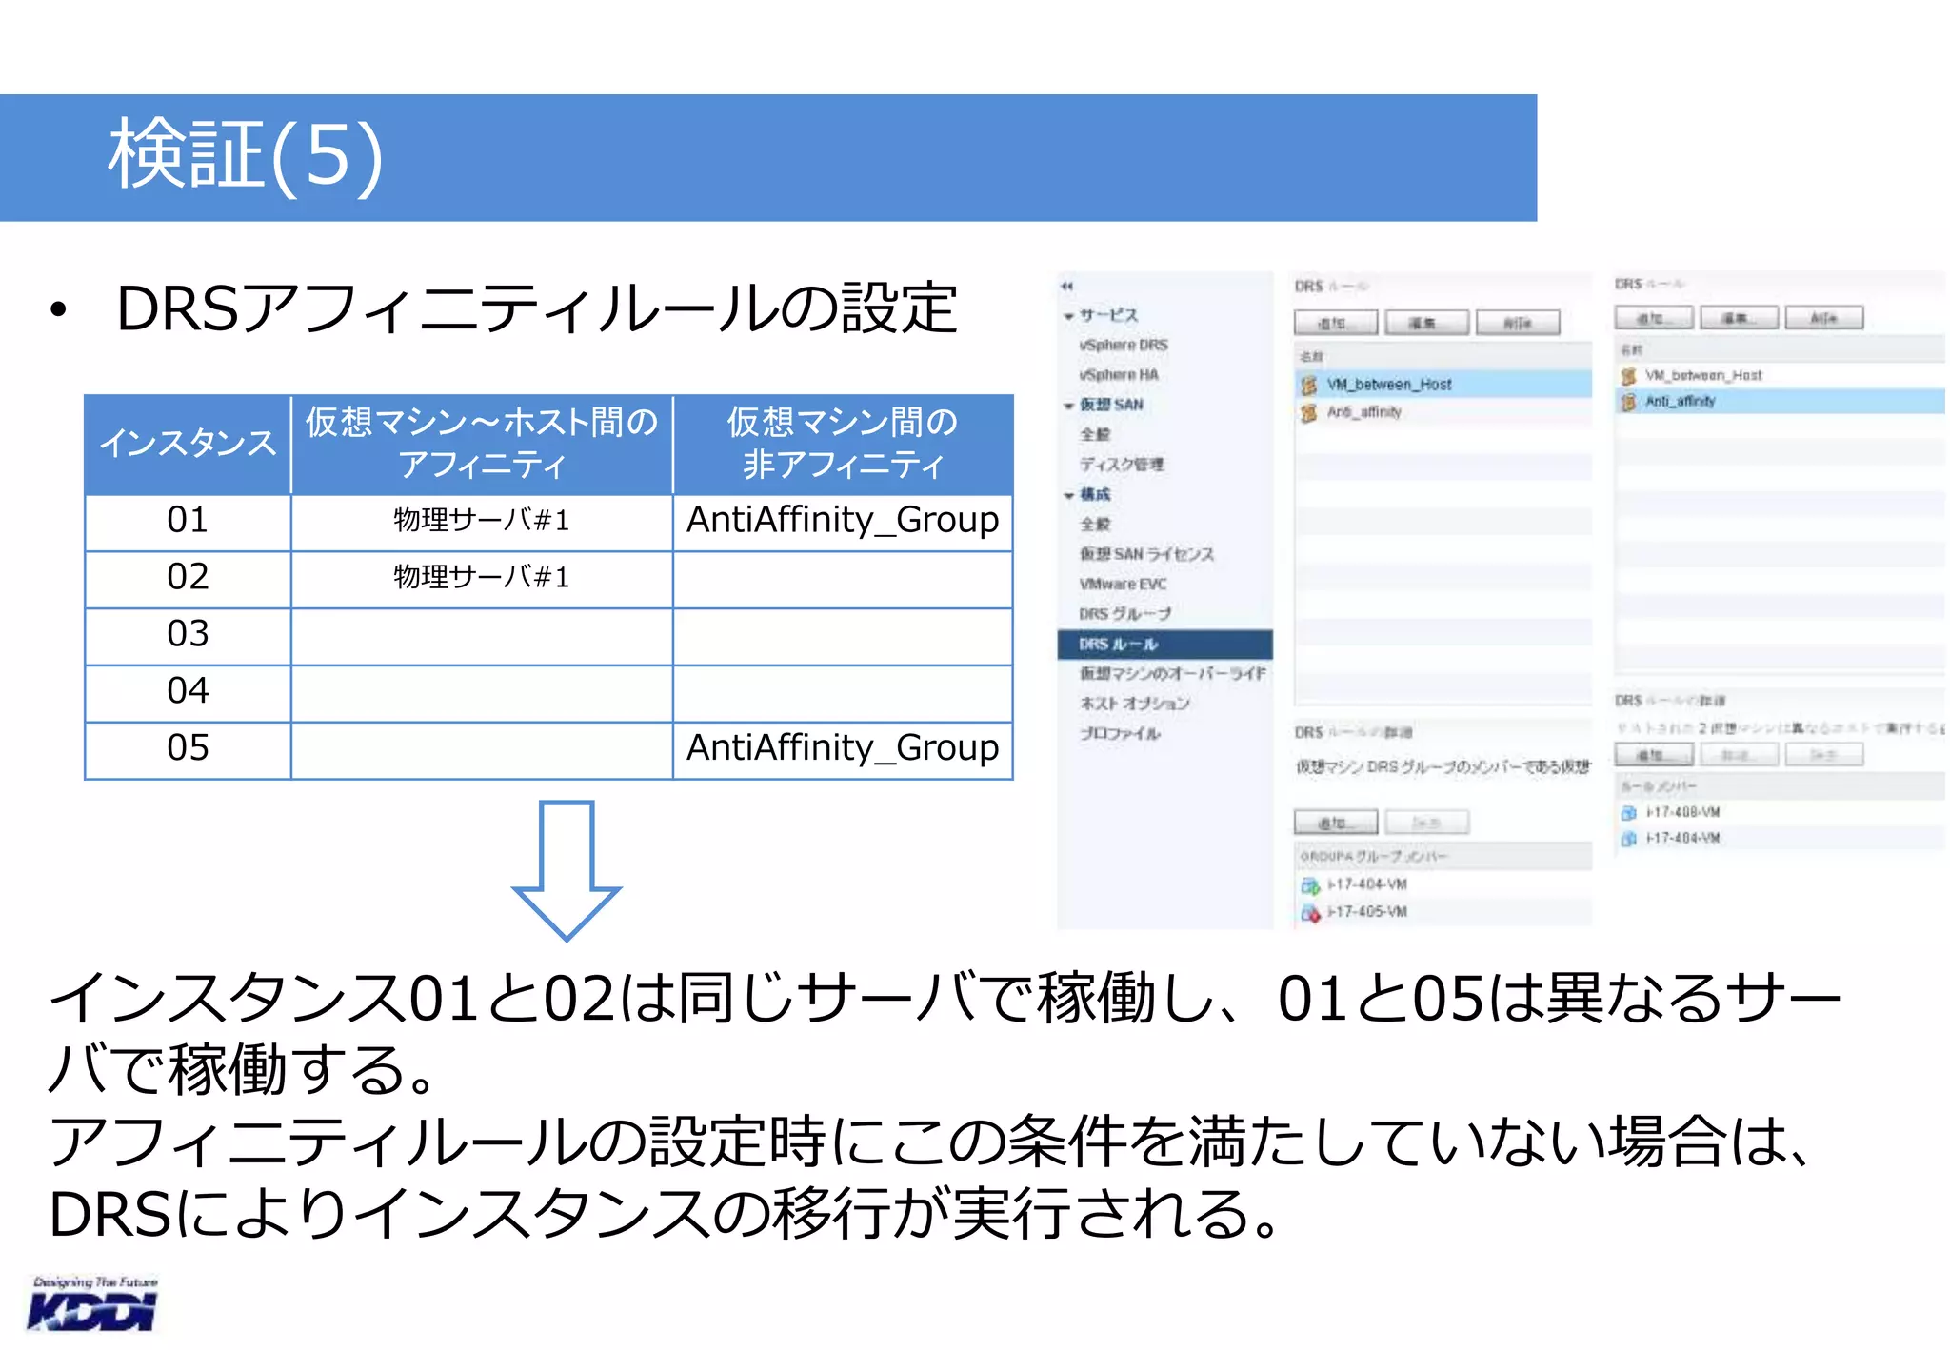
Task: Click i-17-404-VM icon in group members
Action: coord(1310,885)
